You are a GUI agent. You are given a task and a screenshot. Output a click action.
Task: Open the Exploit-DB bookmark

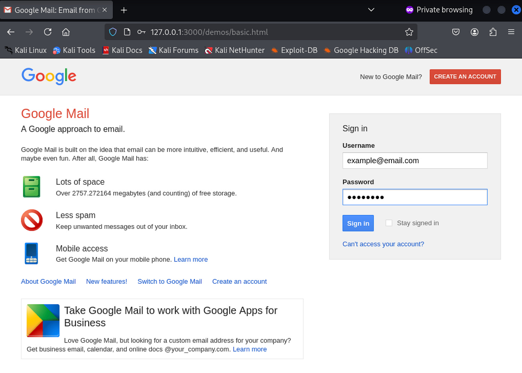pos(294,50)
